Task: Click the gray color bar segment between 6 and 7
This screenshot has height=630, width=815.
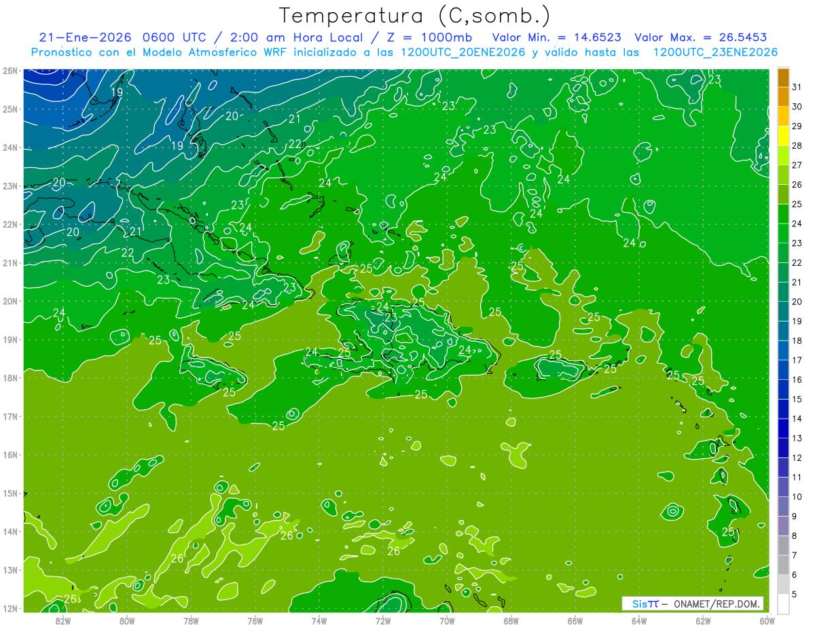Action: click(x=782, y=565)
